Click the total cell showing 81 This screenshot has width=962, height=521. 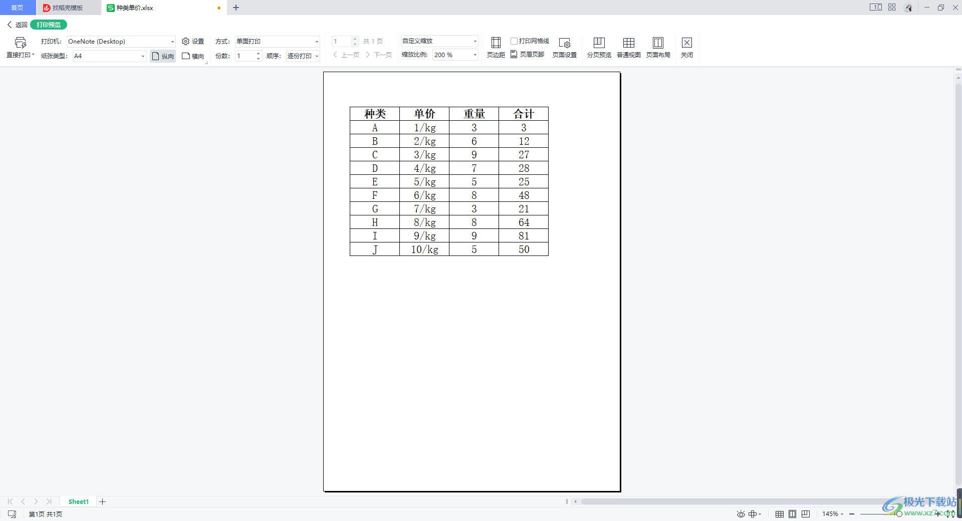click(x=524, y=235)
